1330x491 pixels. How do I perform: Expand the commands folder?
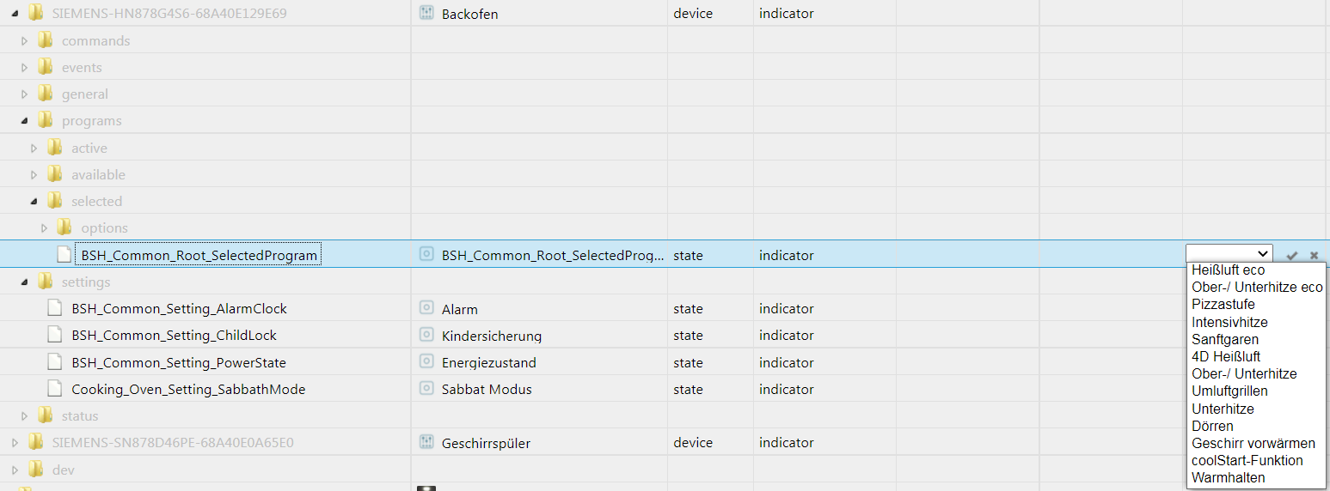pyautogui.click(x=24, y=40)
